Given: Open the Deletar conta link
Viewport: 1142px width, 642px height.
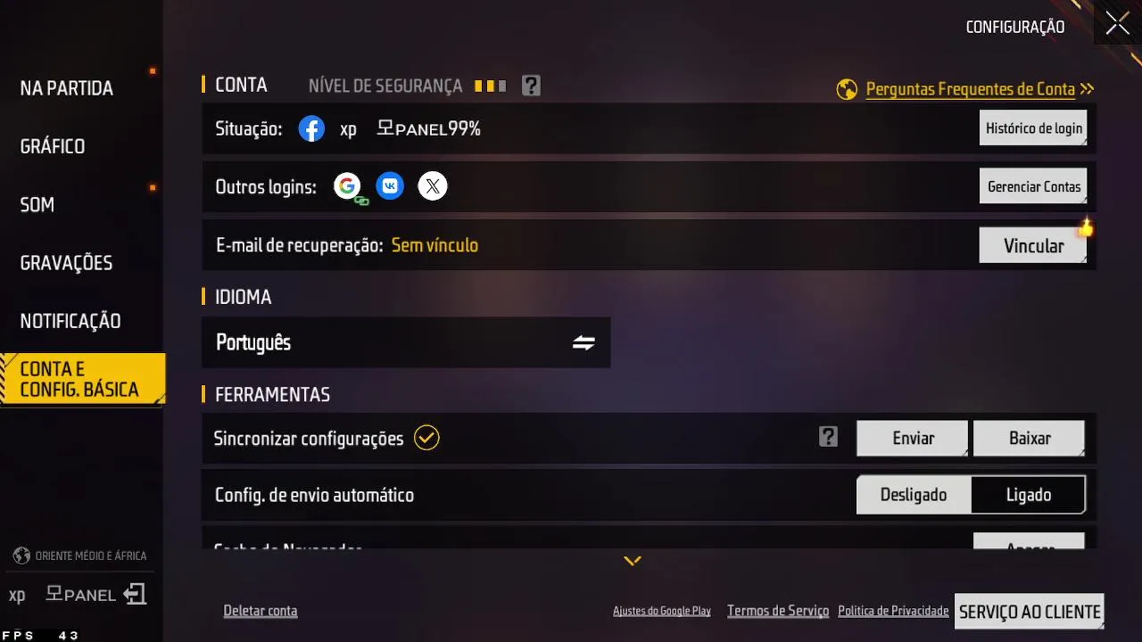Looking at the screenshot, I should click(261, 611).
